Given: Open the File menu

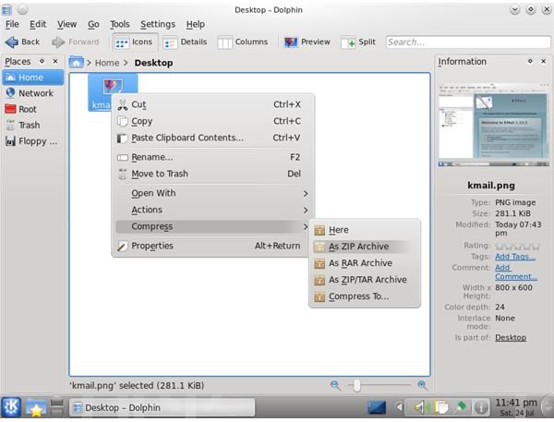Looking at the screenshot, I should point(12,24).
